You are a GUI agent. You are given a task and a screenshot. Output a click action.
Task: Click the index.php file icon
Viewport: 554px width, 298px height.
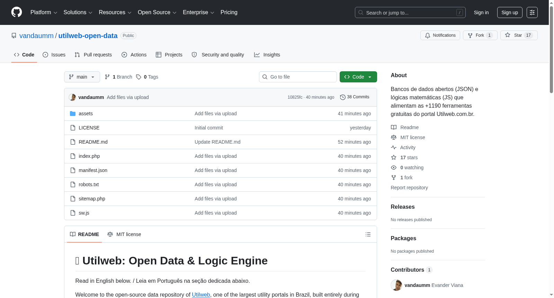click(73, 156)
